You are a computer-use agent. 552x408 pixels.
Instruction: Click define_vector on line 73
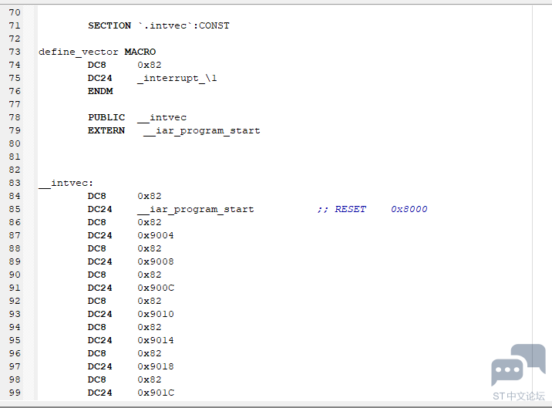click(79, 52)
